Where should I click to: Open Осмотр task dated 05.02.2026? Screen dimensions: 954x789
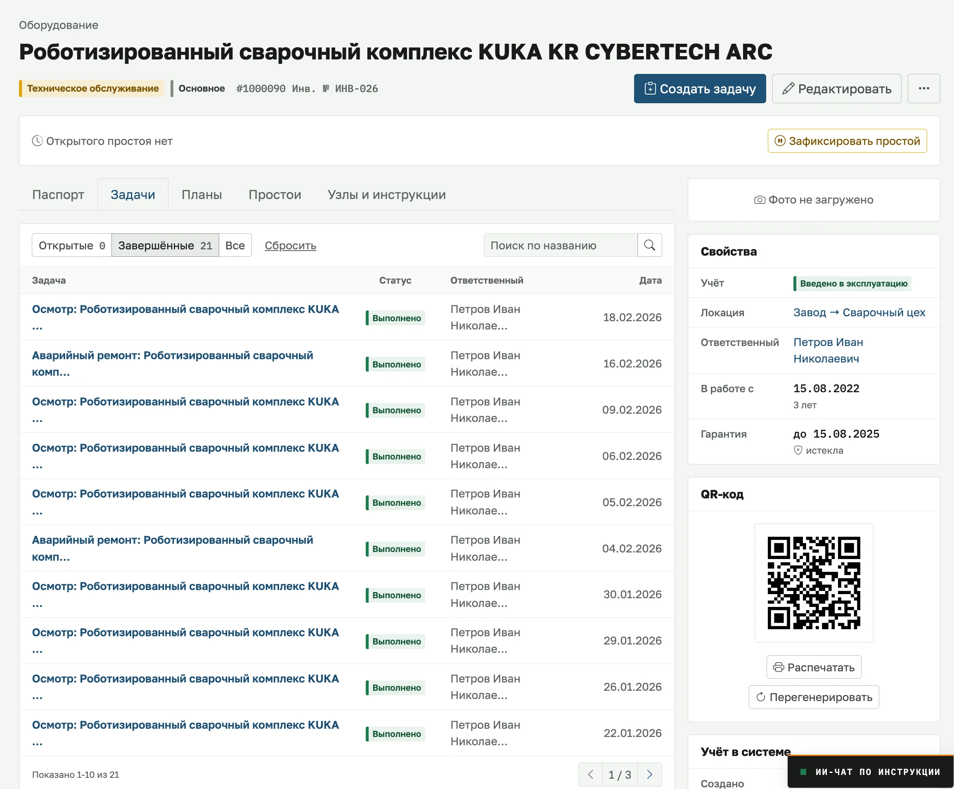click(x=185, y=502)
